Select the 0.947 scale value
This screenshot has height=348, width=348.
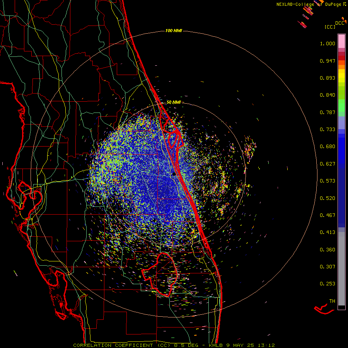point(328,61)
